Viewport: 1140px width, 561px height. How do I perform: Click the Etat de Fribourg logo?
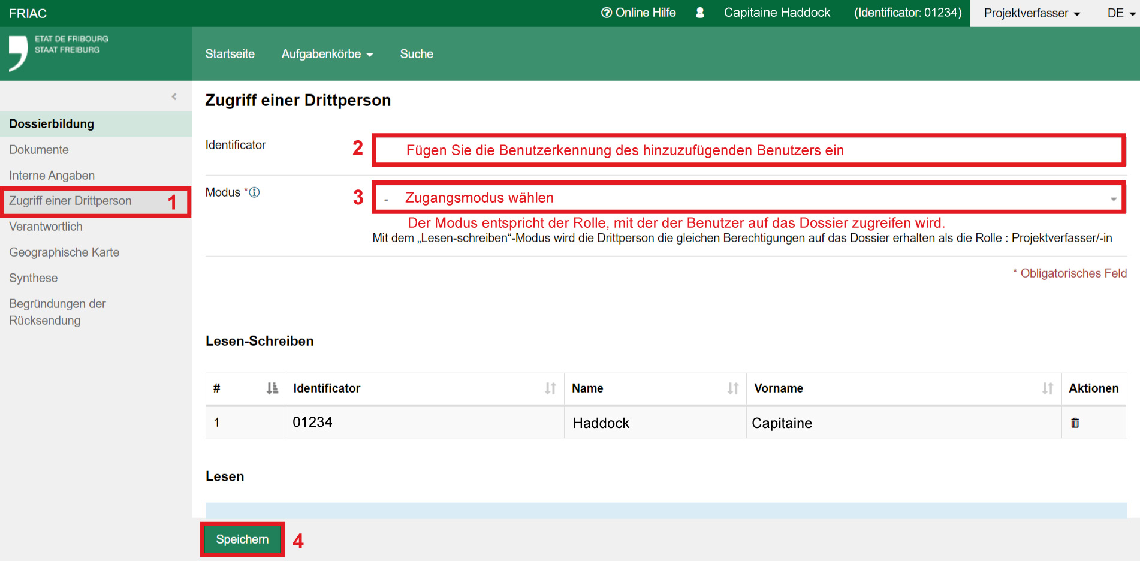[58, 53]
